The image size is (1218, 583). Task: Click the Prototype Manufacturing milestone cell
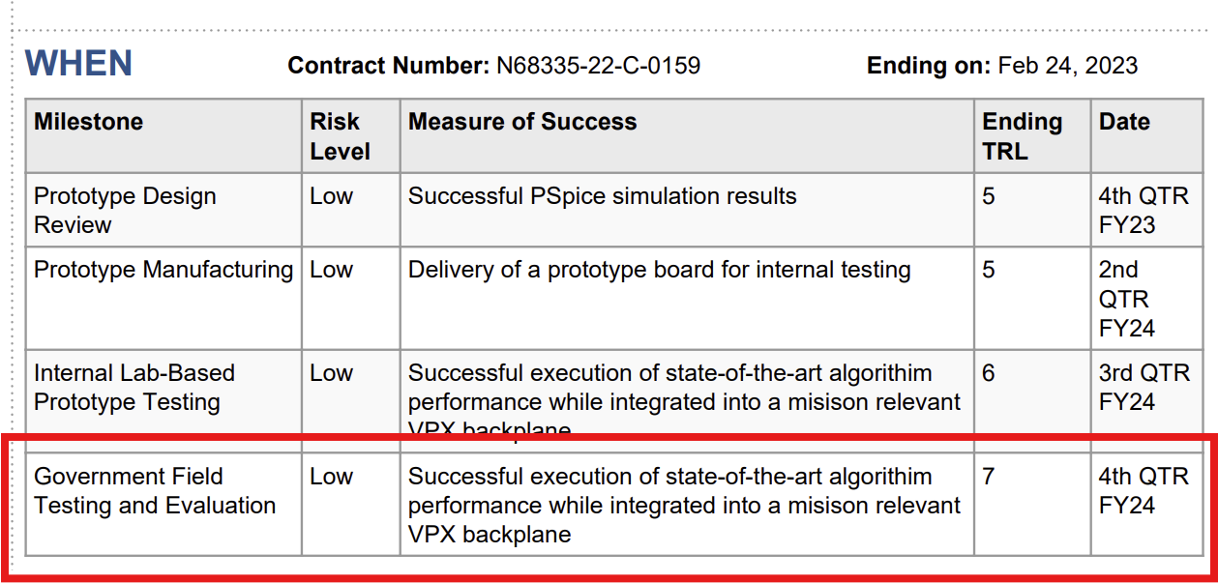tap(163, 270)
